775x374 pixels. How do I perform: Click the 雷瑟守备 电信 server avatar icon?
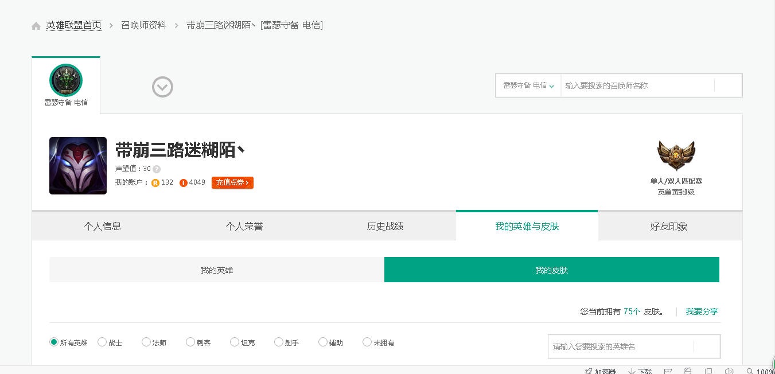click(x=66, y=80)
